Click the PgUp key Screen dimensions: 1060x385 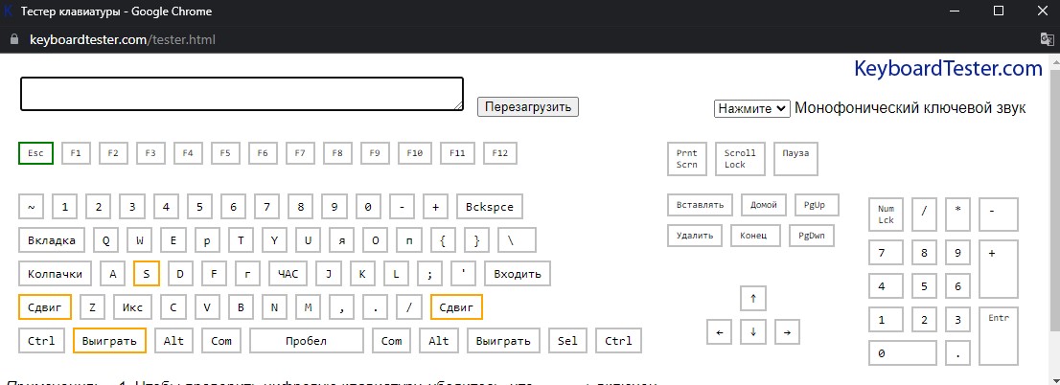click(818, 205)
